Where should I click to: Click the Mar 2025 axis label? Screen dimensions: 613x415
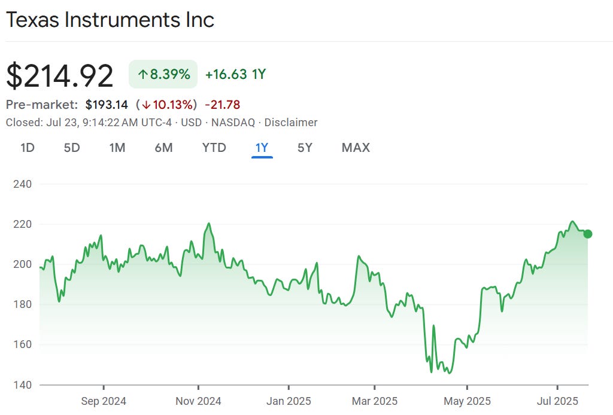click(375, 401)
